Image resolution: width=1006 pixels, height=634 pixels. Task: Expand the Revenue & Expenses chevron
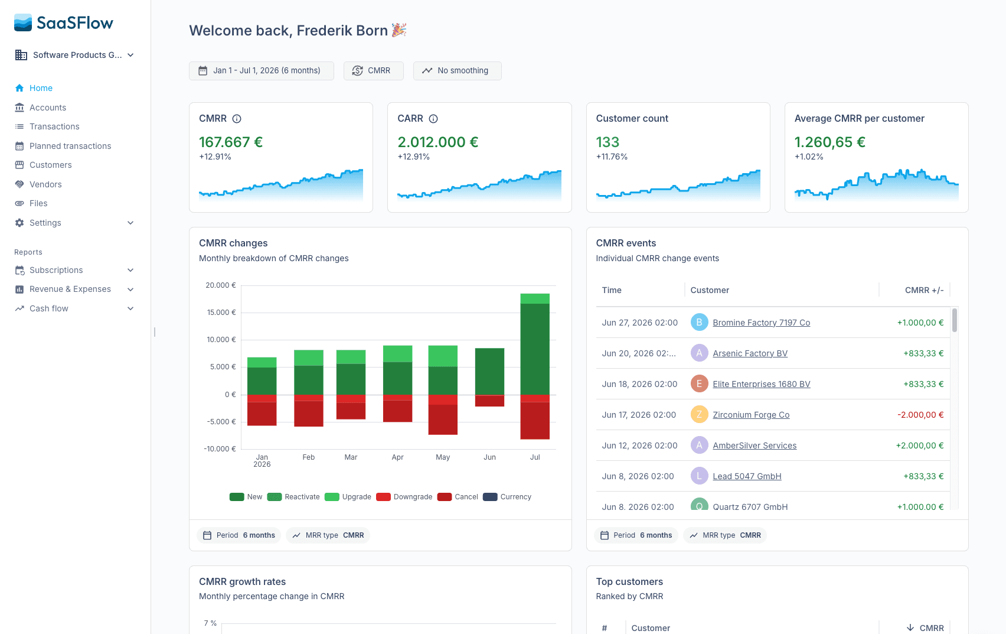[130, 289]
